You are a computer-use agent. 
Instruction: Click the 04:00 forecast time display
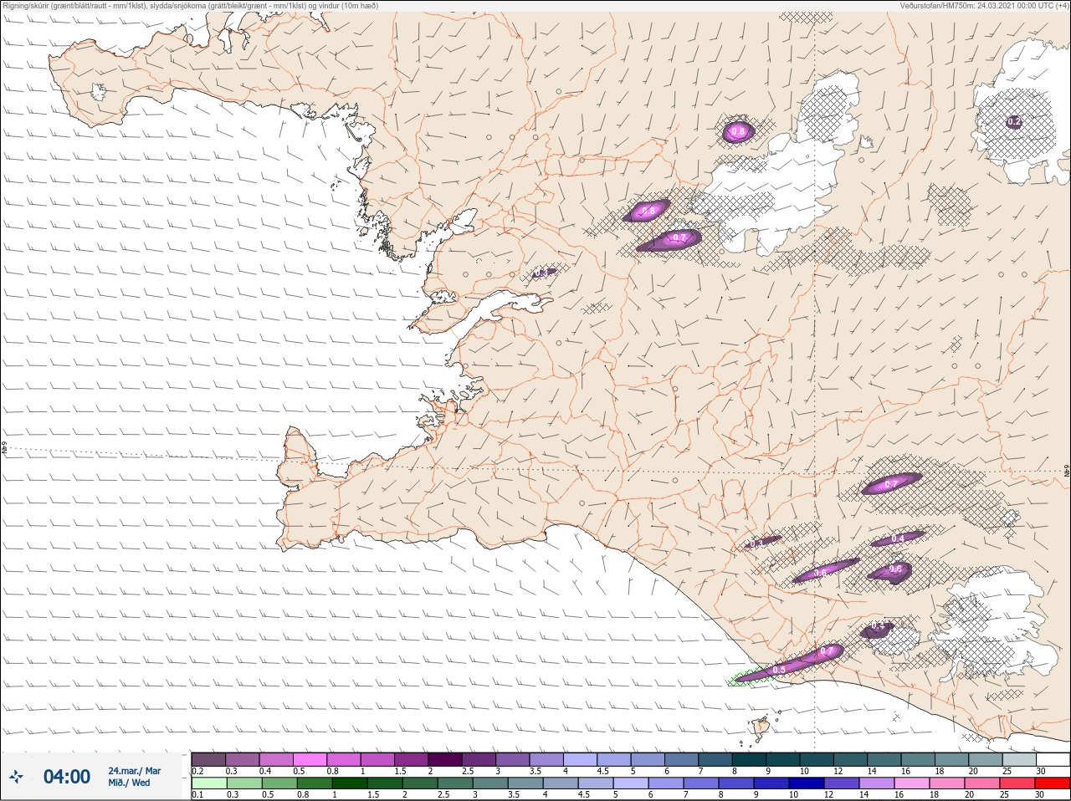(x=67, y=777)
